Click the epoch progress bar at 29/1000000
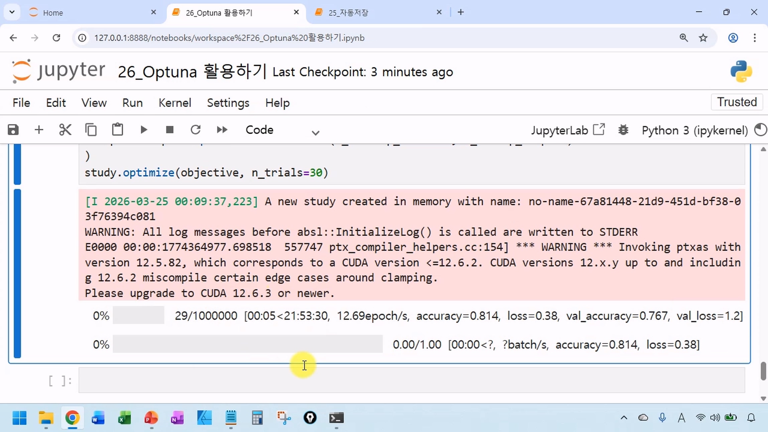The image size is (768, 432). 138,315
